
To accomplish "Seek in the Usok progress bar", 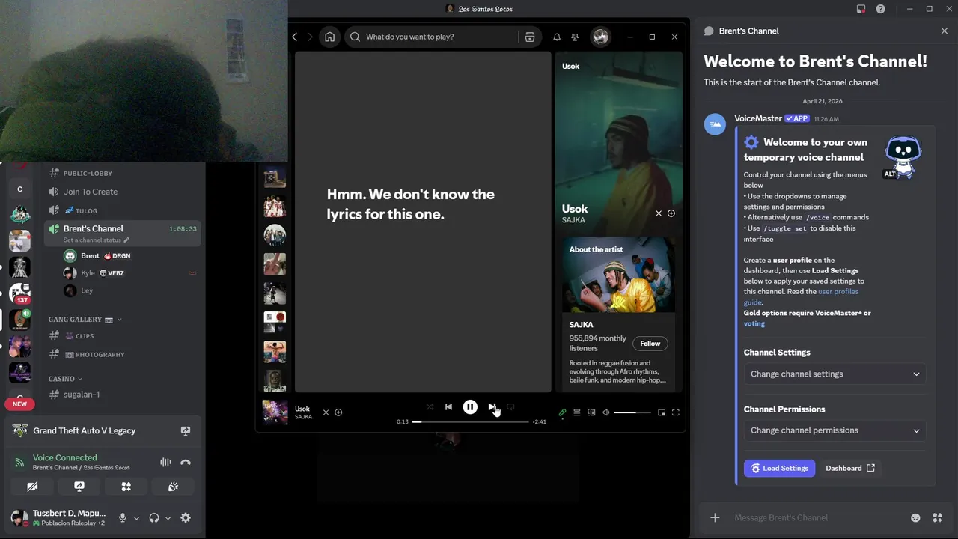I will coord(471,421).
